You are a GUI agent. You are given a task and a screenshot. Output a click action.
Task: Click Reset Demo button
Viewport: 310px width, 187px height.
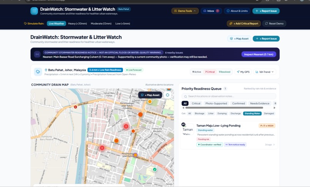(x=274, y=23)
